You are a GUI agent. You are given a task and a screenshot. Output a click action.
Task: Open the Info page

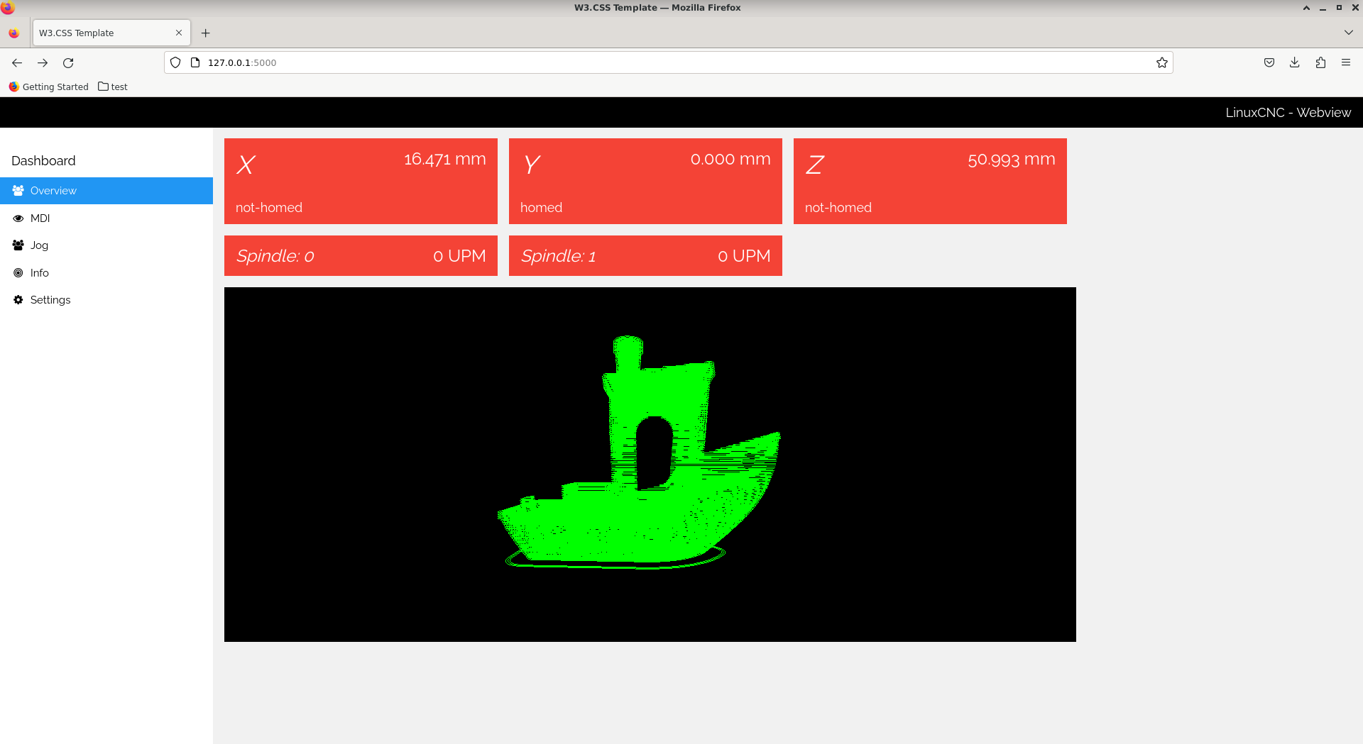[106, 273]
